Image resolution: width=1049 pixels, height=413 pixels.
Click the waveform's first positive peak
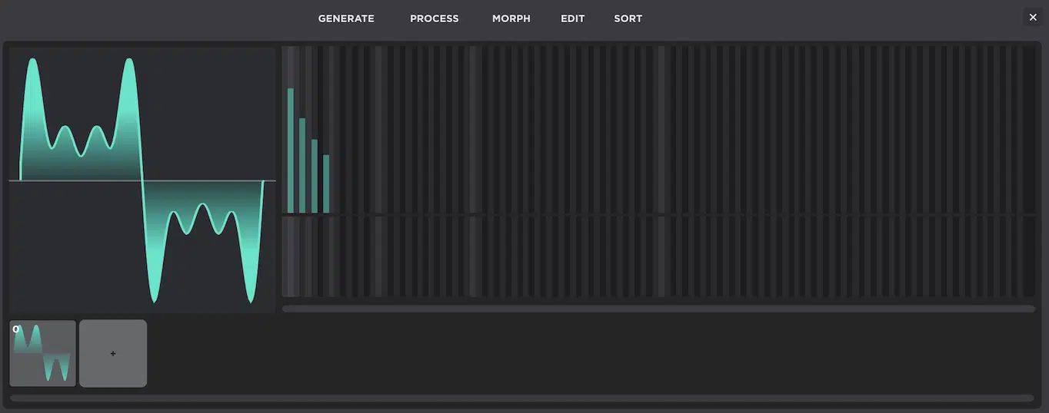pos(32,61)
